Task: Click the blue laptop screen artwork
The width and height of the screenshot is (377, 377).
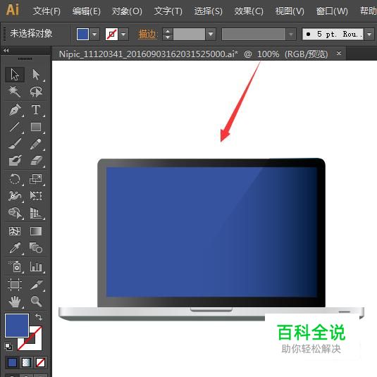Action: click(x=211, y=232)
